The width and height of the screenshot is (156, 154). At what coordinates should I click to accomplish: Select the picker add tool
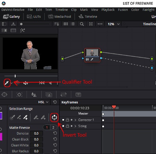[25, 118]
